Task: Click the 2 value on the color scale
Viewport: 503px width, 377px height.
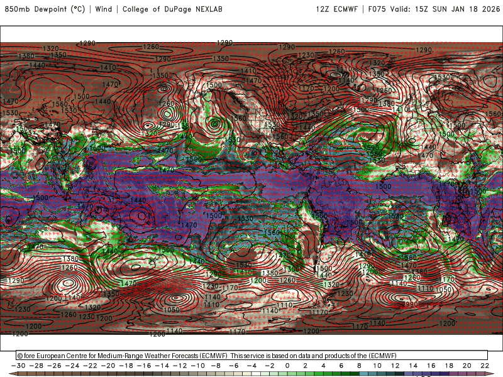Action: coord(306,366)
